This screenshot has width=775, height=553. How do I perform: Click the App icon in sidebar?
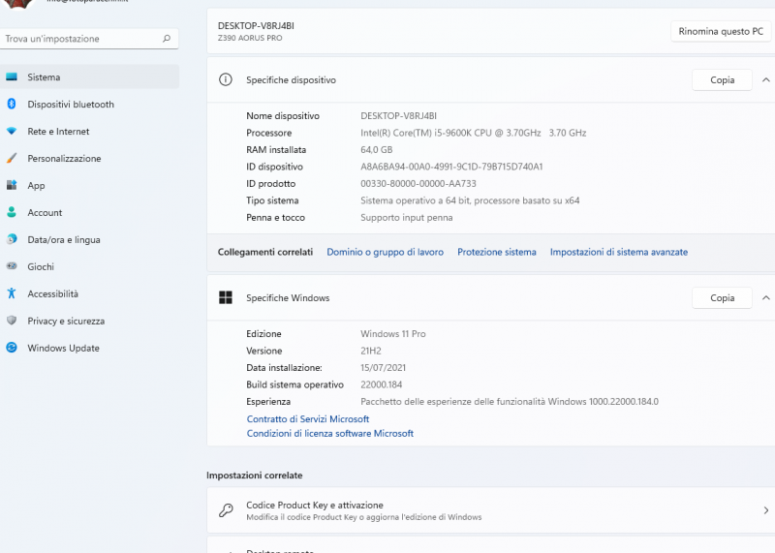pyautogui.click(x=12, y=185)
